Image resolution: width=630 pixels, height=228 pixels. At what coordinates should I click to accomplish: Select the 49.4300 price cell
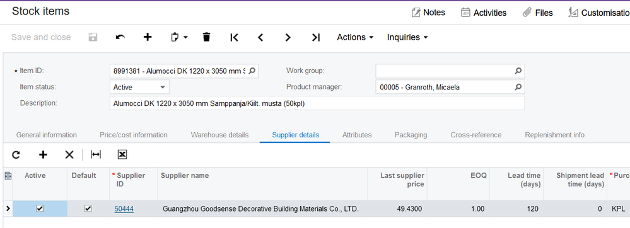pos(397,209)
